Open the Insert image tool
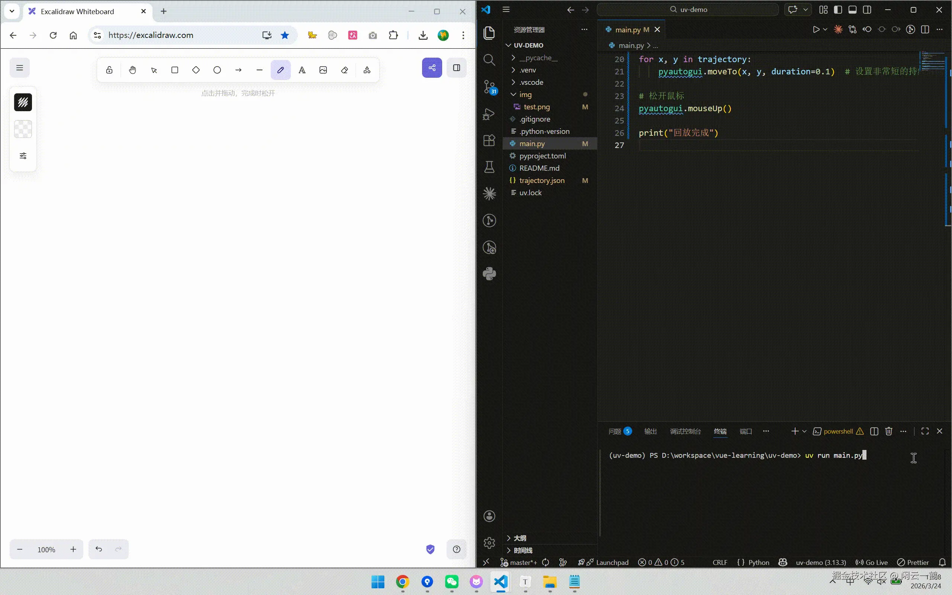 tap(323, 70)
